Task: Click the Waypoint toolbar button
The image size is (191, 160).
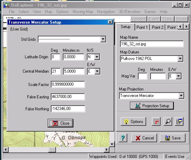Action: click(x=139, y=19)
